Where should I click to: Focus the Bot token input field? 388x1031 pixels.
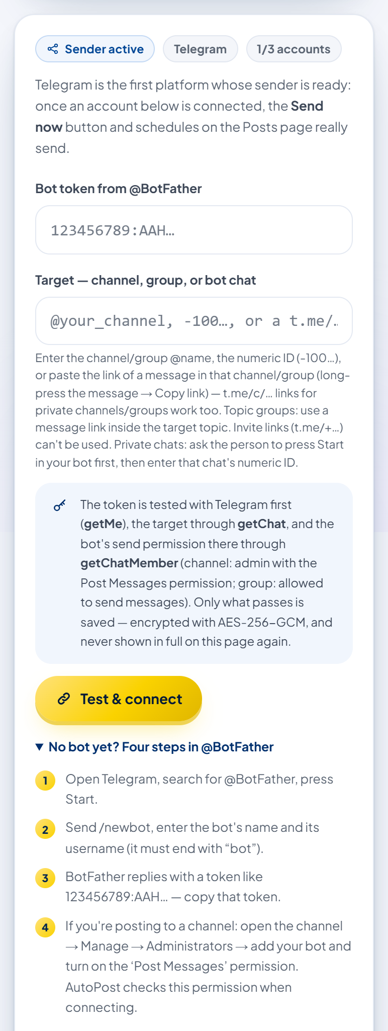[194, 230]
